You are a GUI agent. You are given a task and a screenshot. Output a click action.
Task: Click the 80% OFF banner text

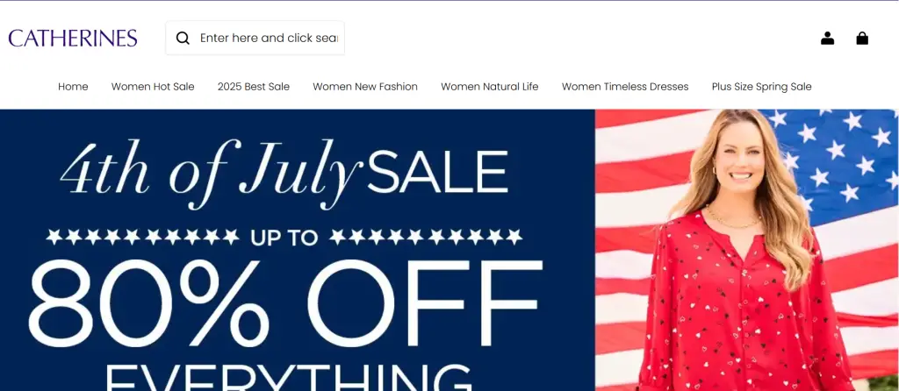[x=285, y=303]
